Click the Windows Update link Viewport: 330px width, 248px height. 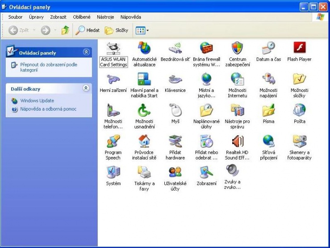37,101
